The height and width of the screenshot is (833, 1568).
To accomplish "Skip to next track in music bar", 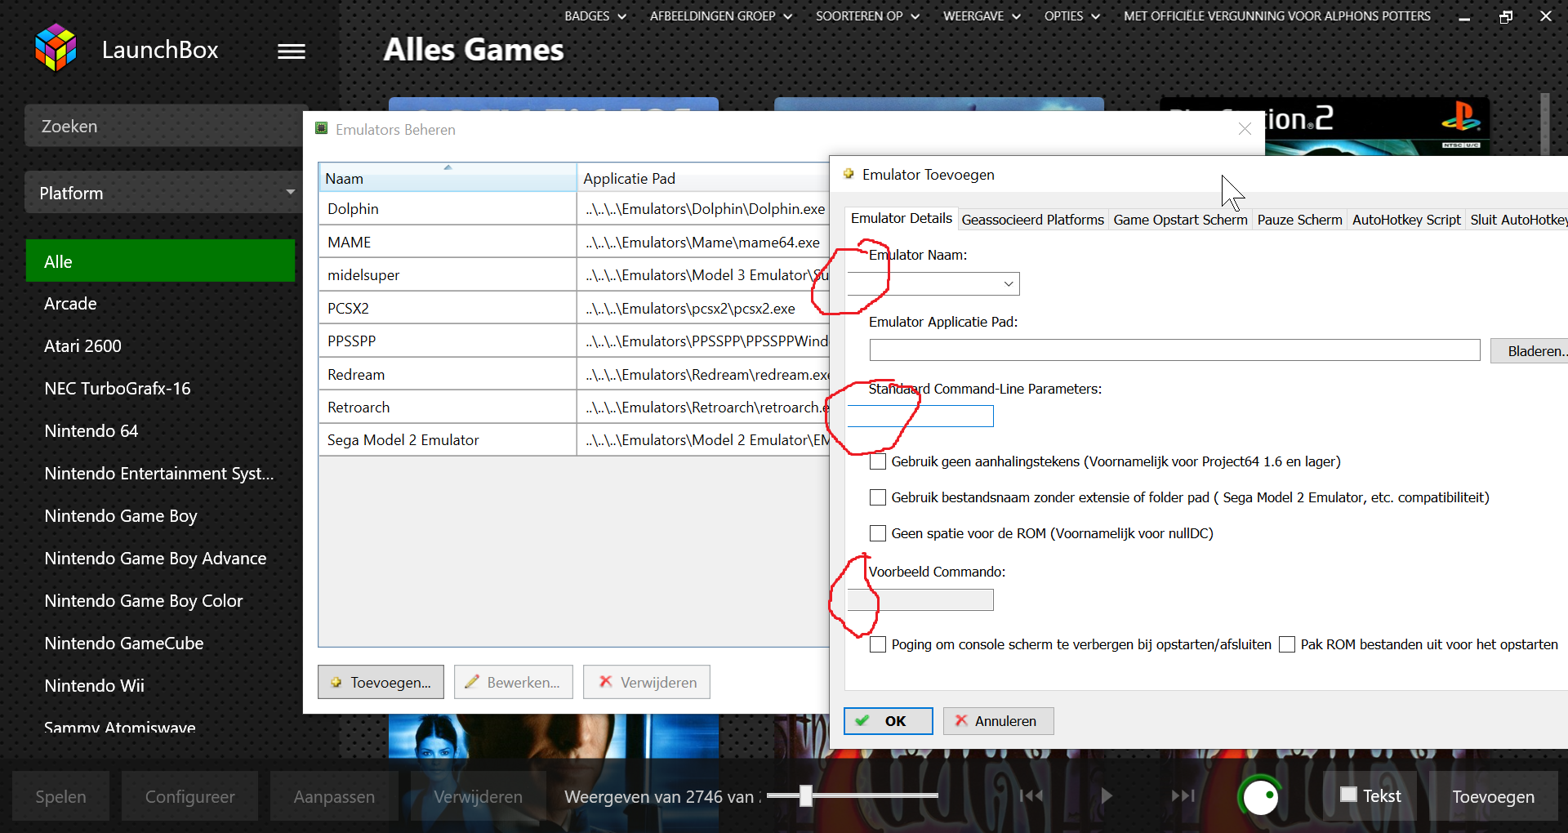I will pos(1183,795).
